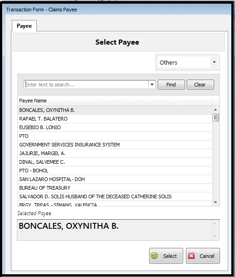Click the Find button
235x277 pixels.
[x=171, y=85]
